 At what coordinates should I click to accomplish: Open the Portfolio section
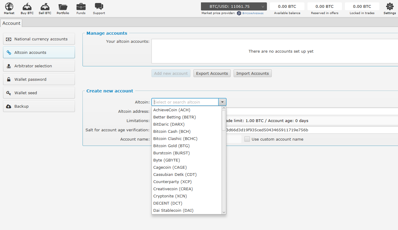tap(63, 8)
